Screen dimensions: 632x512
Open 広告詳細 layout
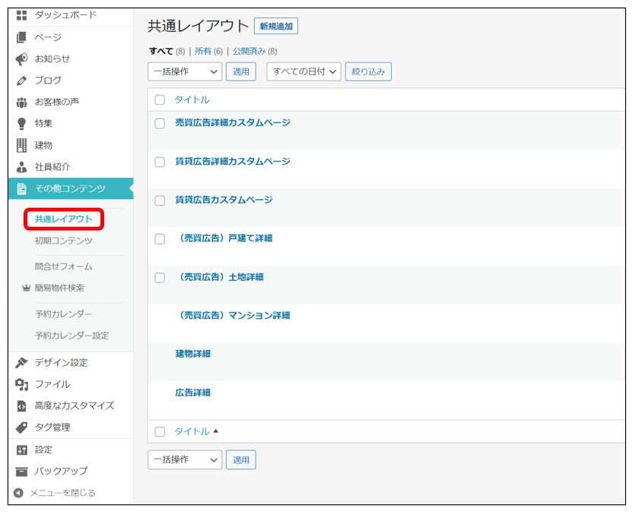[192, 393]
